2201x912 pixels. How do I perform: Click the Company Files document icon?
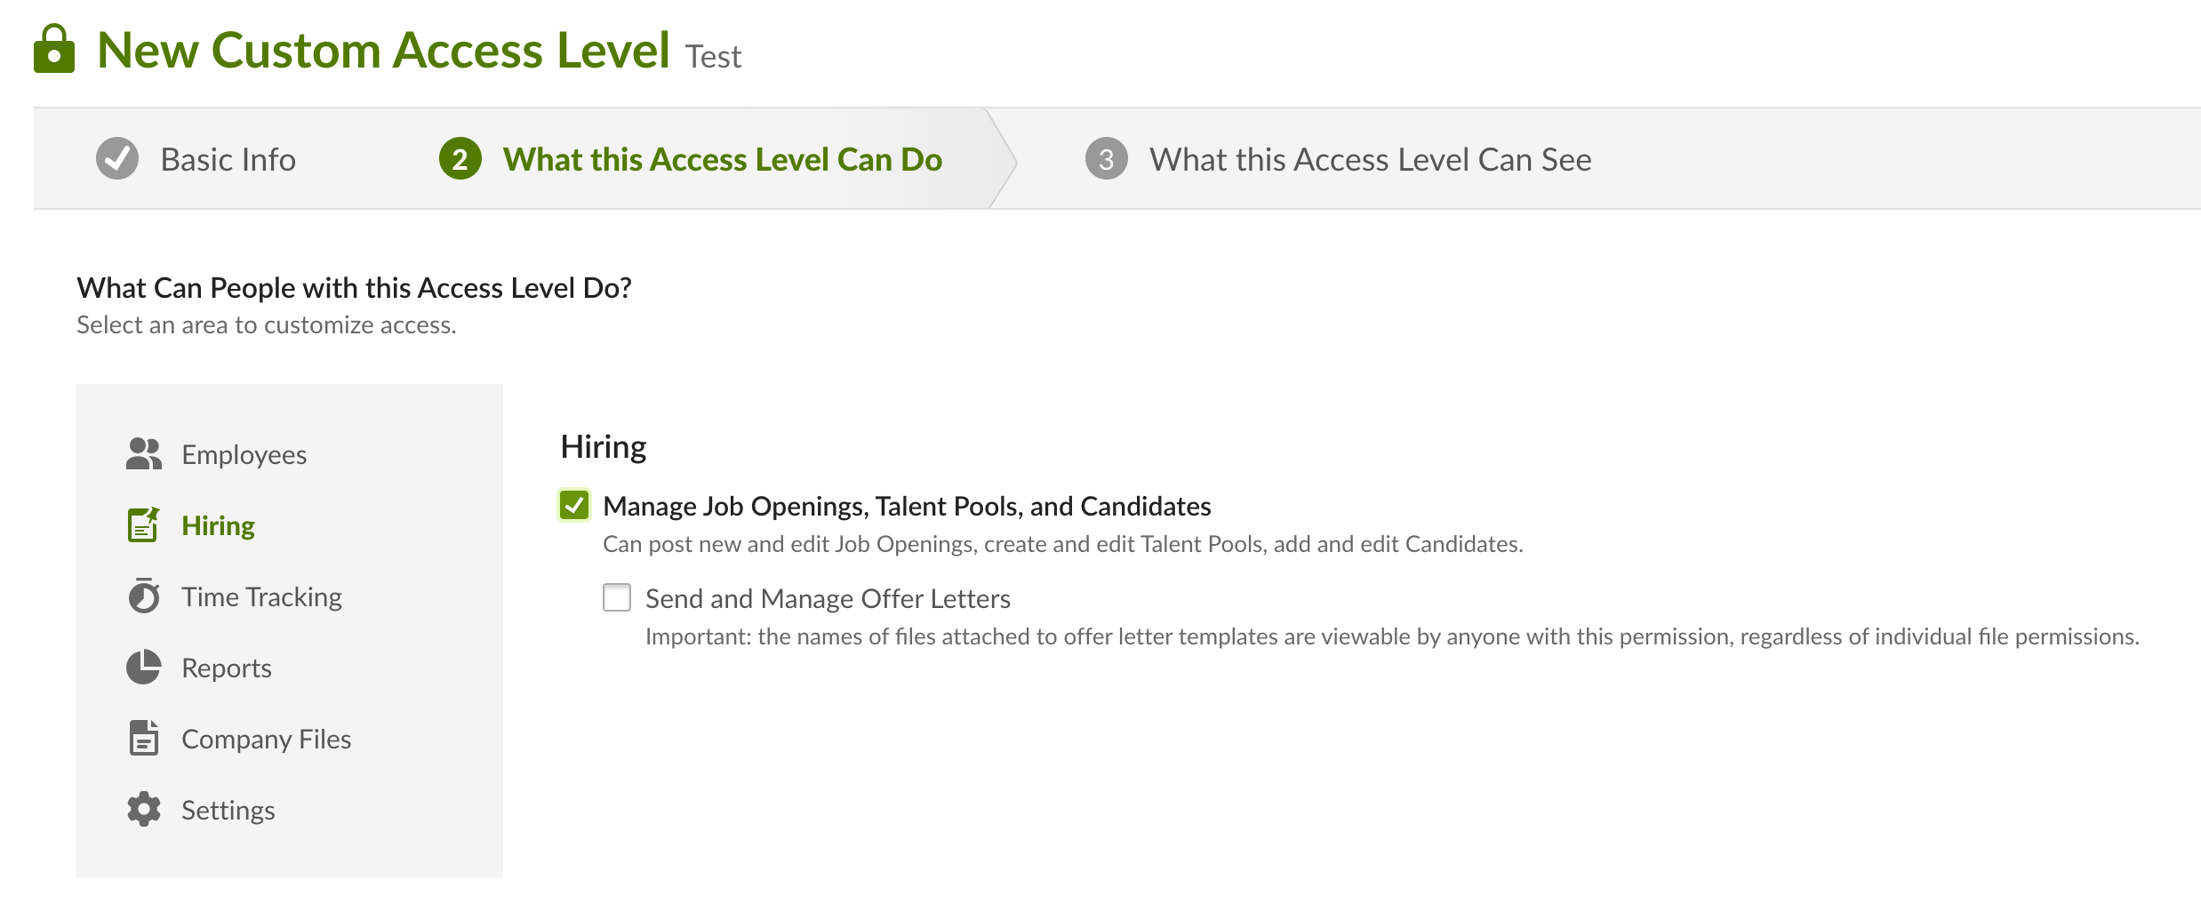tap(143, 738)
